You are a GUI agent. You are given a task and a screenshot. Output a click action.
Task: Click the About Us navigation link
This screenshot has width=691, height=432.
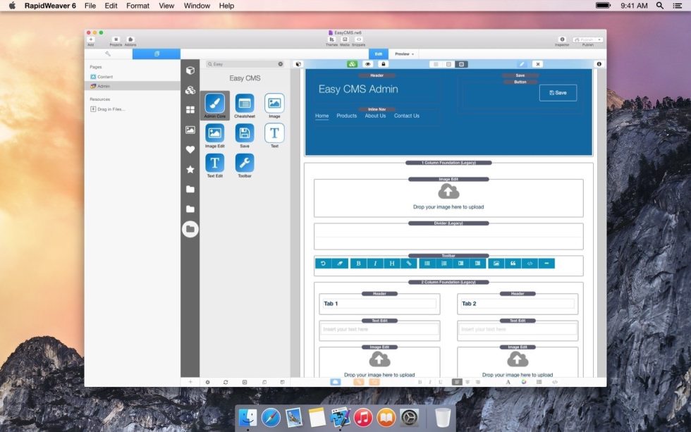pyautogui.click(x=375, y=116)
